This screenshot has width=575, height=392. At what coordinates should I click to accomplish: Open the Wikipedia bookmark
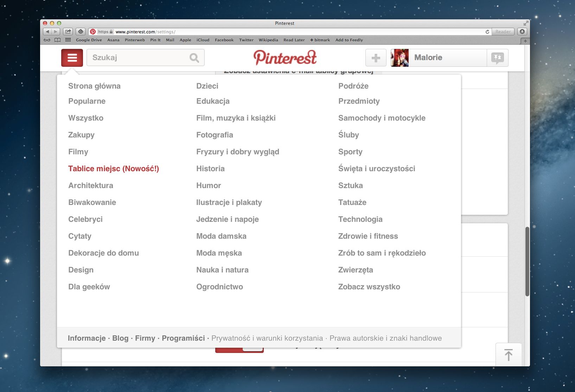[268, 40]
